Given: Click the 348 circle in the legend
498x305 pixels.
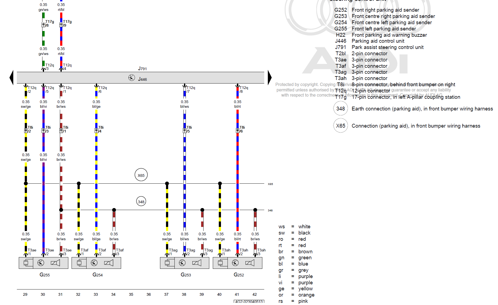Looking at the screenshot, I should [x=340, y=109].
